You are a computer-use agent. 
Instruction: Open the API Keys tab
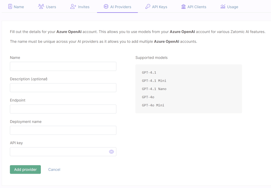(156, 7)
